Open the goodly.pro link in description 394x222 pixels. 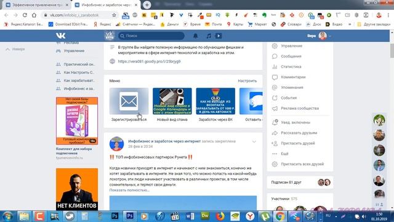coord(149,62)
